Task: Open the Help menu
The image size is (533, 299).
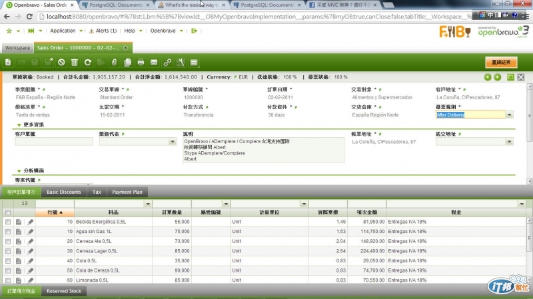Action: [133, 31]
